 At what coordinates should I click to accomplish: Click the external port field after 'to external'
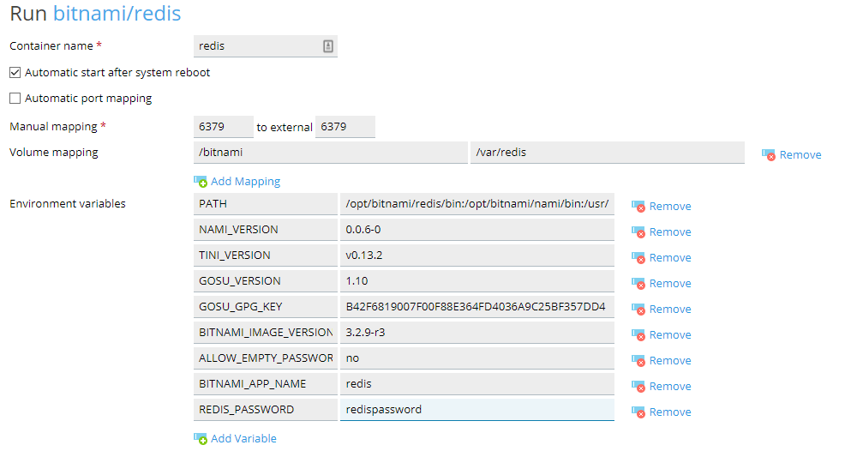coord(345,126)
